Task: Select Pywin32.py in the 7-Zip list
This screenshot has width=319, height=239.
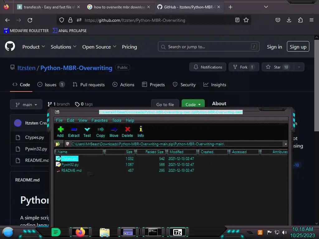Action: tap(70, 164)
